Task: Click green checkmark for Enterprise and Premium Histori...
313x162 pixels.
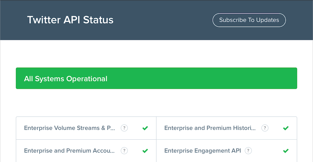Action: coord(286,128)
